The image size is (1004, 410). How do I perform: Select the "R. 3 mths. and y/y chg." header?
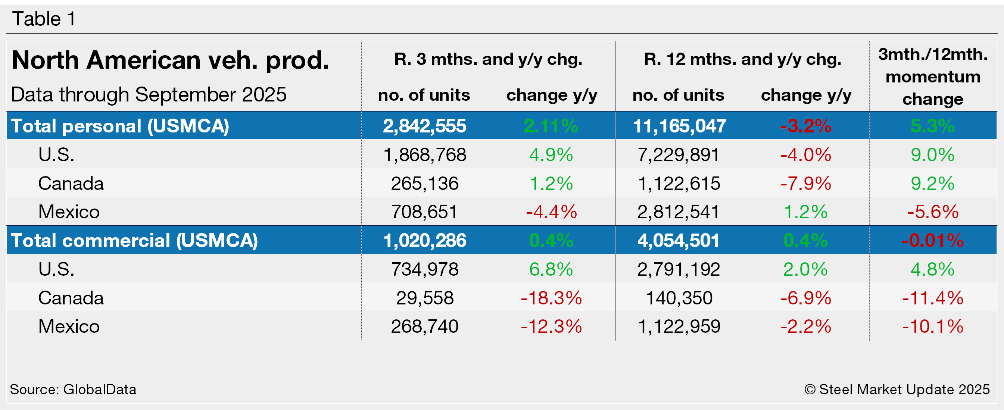tap(488, 59)
